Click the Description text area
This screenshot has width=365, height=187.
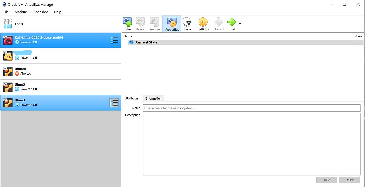tap(252, 144)
